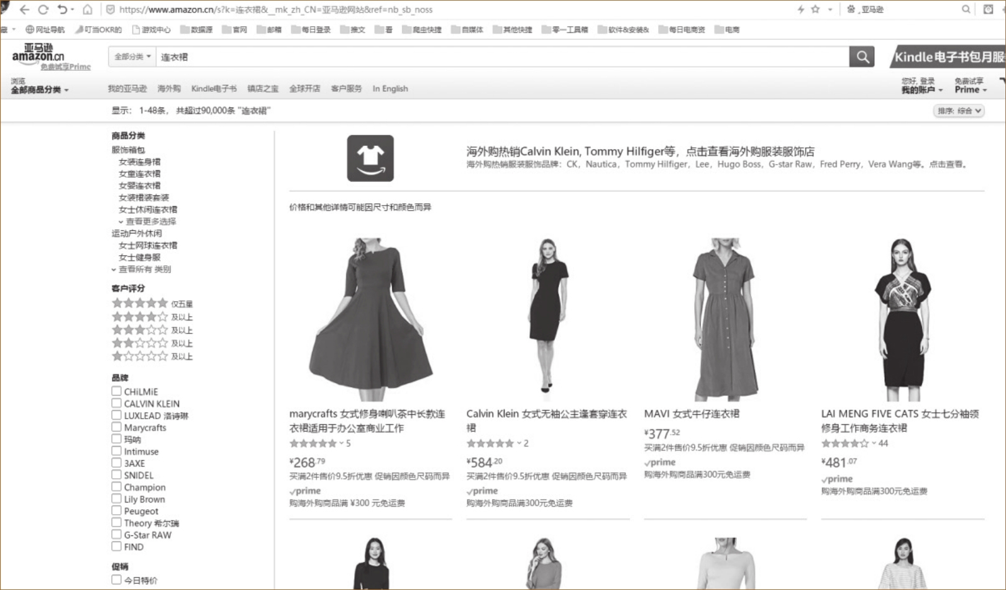1006x590 pixels.
Task: Open Kindle电子书 navigation item
Action: [x=214, y=89]
